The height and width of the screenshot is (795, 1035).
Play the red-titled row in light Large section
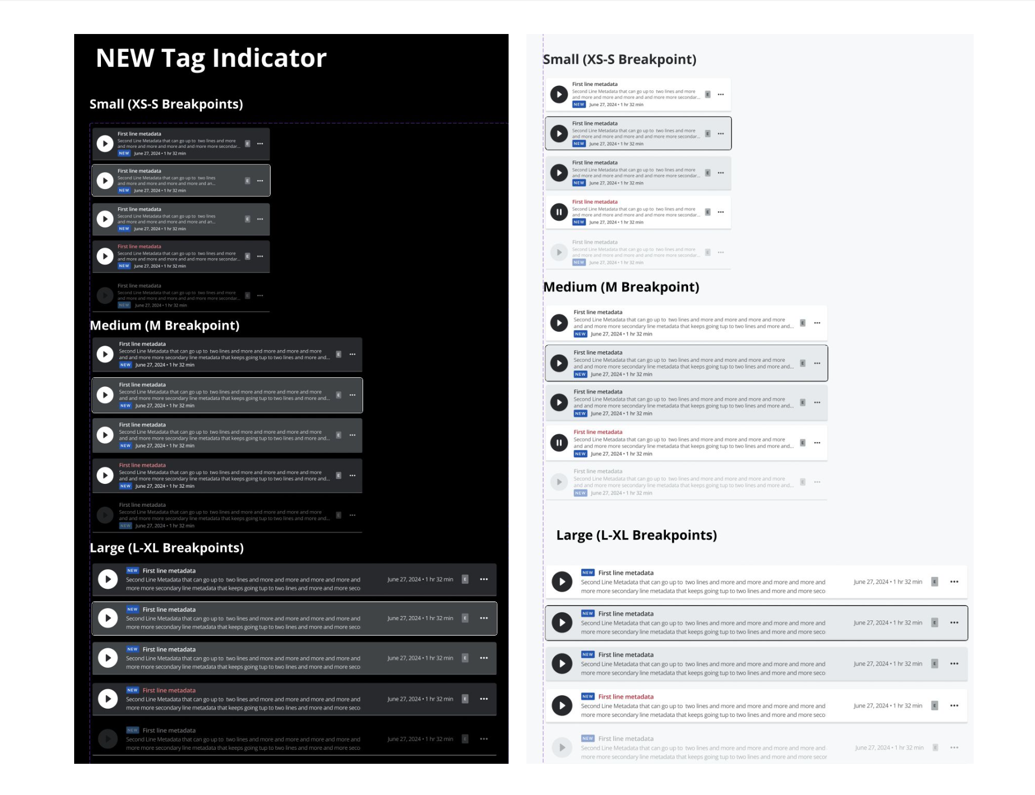(562, 706)
